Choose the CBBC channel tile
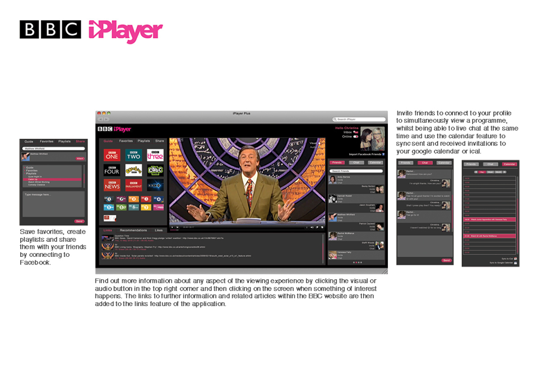This screenshot has height=380, width=538. [155, 170]
